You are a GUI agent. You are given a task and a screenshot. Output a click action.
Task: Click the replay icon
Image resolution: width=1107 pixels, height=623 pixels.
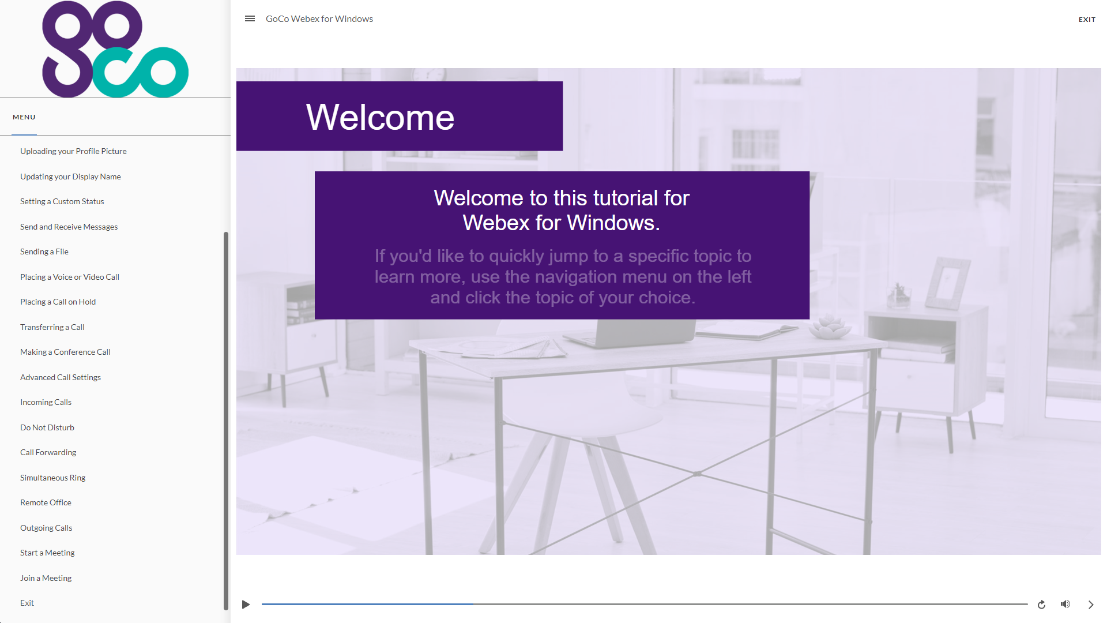(x=1041, y=605)
